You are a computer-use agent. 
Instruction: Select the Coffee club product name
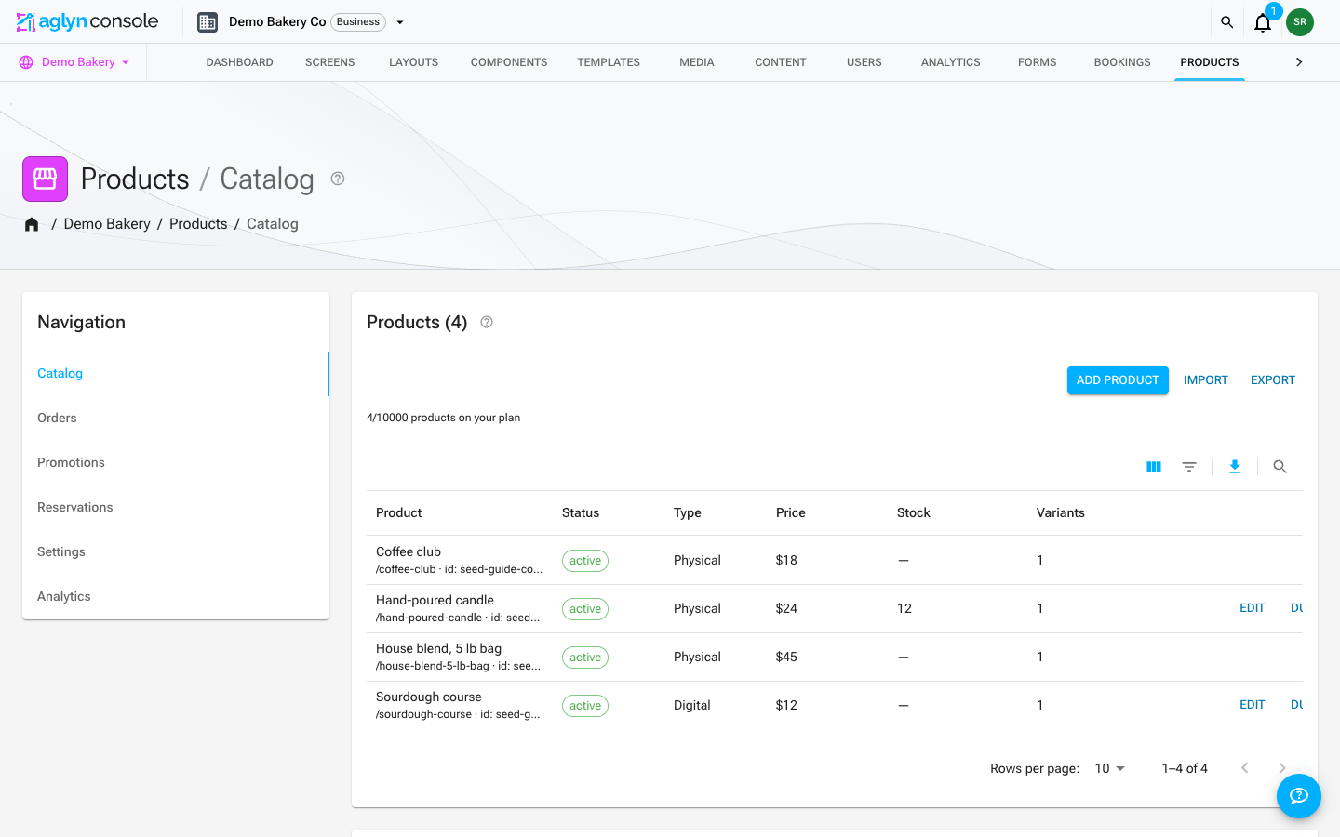[x=409, y=551]
